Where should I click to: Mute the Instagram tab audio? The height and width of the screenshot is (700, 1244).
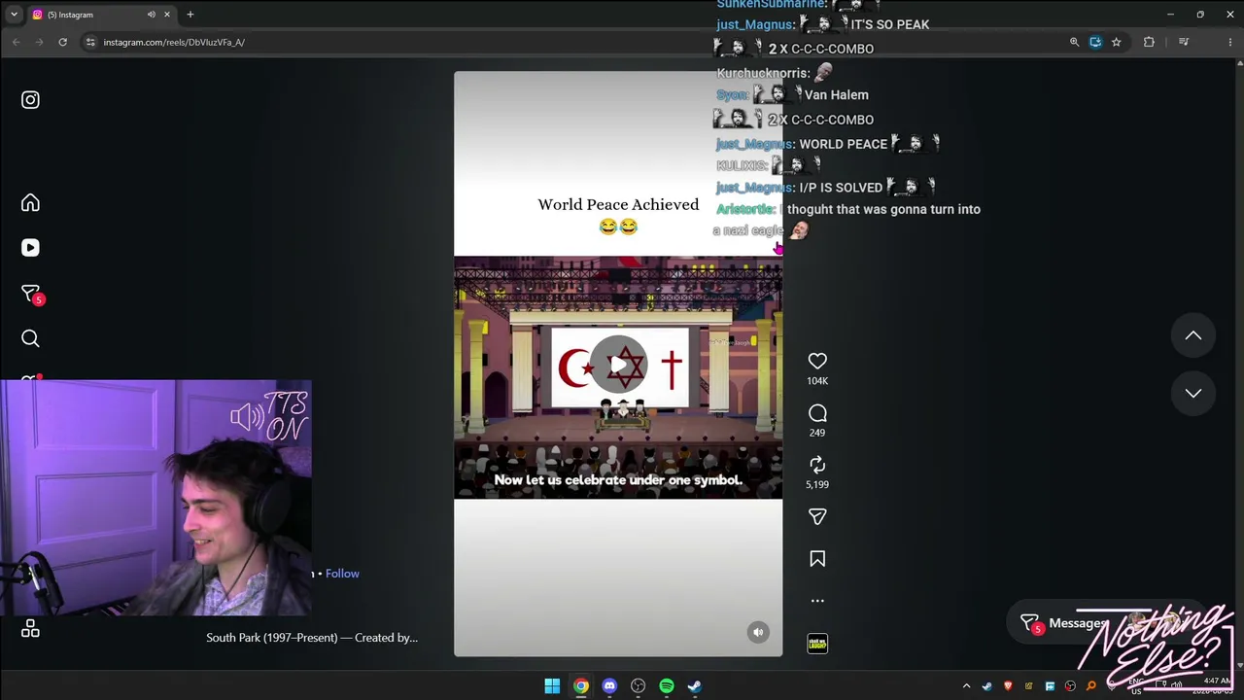click(151, 15)
